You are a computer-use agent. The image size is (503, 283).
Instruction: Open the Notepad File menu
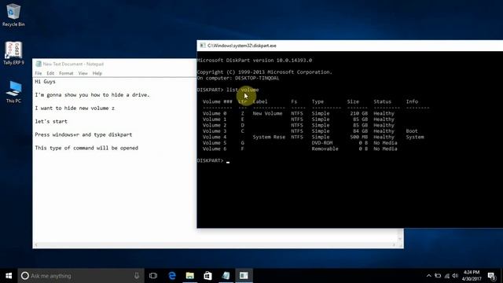tap(39, 73)
